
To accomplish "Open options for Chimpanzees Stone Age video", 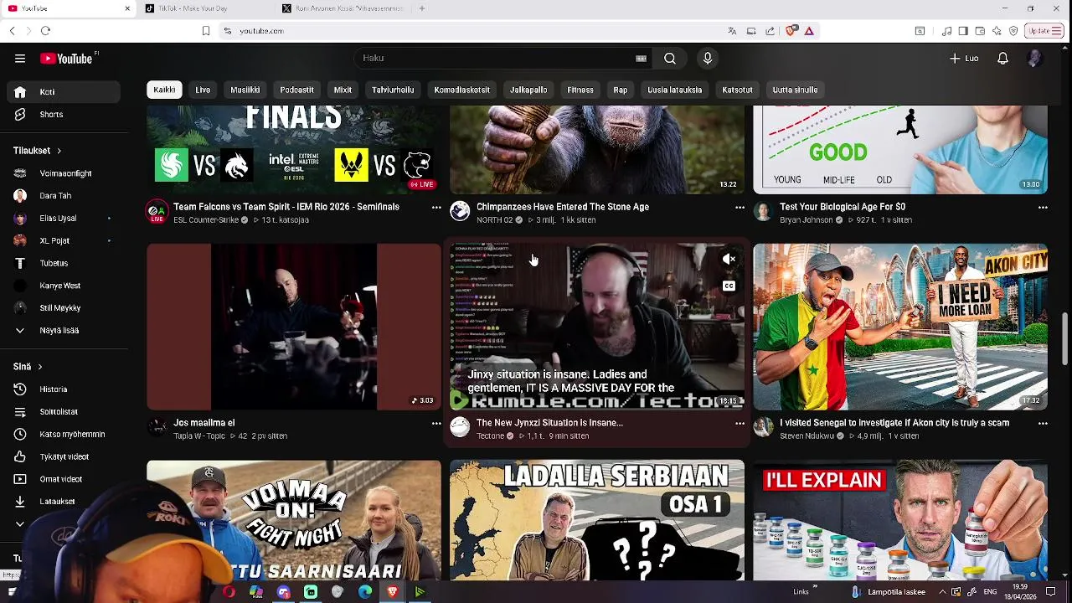I will tap(740, 208).
